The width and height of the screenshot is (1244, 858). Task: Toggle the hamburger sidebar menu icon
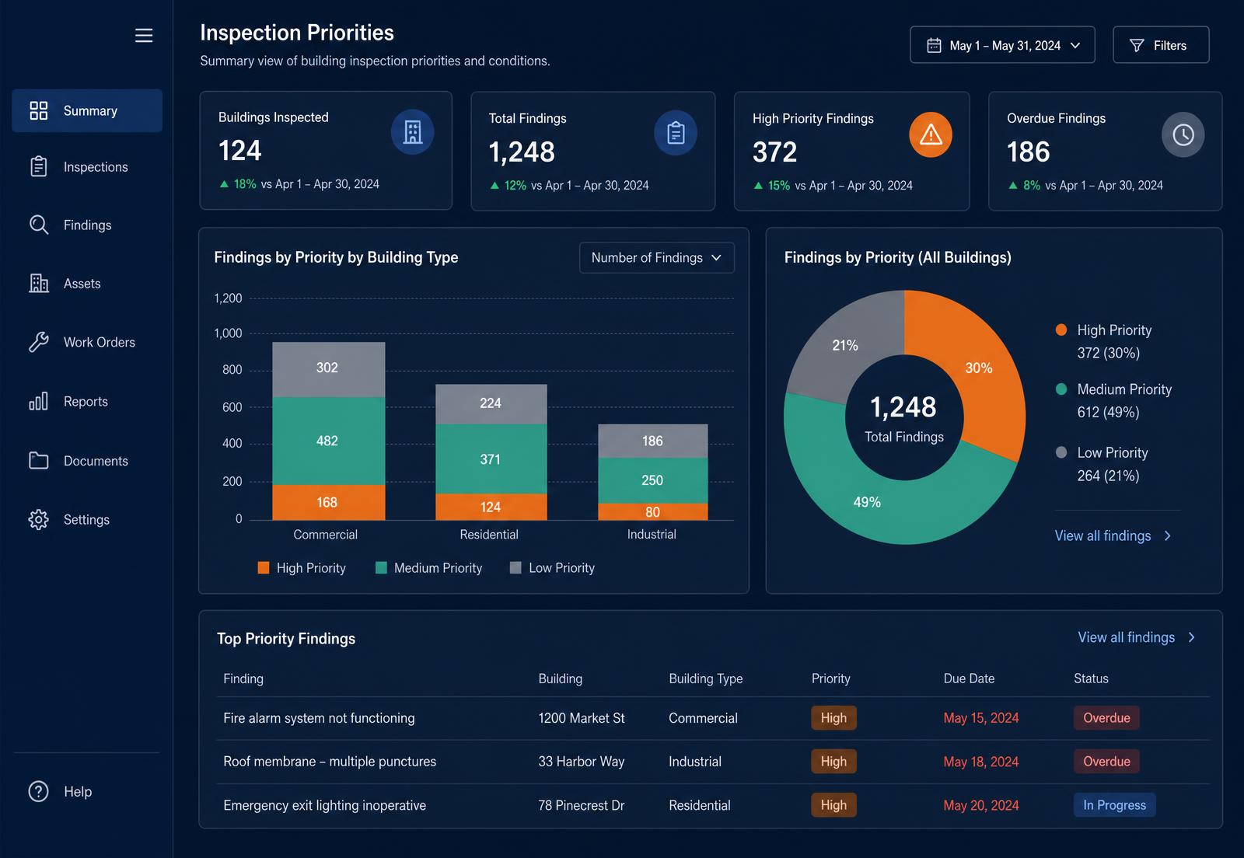(144, 36)
